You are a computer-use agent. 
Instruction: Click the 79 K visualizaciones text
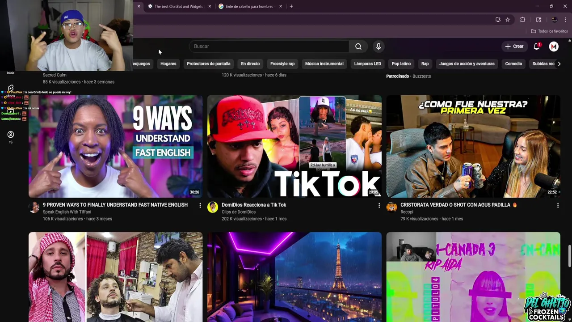(420, 219)
